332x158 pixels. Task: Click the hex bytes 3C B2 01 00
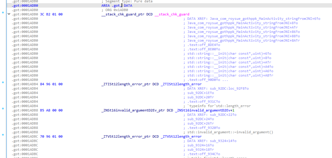point(51,14)
